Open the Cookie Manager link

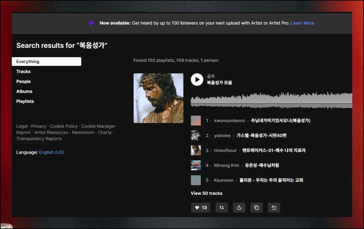click(x=98, y=126)
